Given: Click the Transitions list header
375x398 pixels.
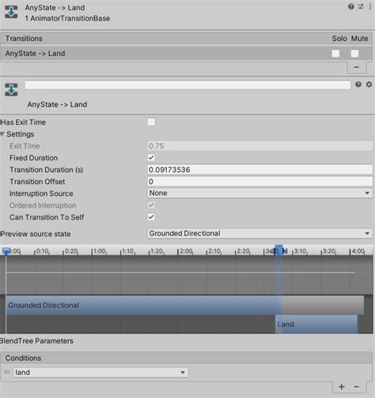Looking at the screenshot, I should 186,39.
